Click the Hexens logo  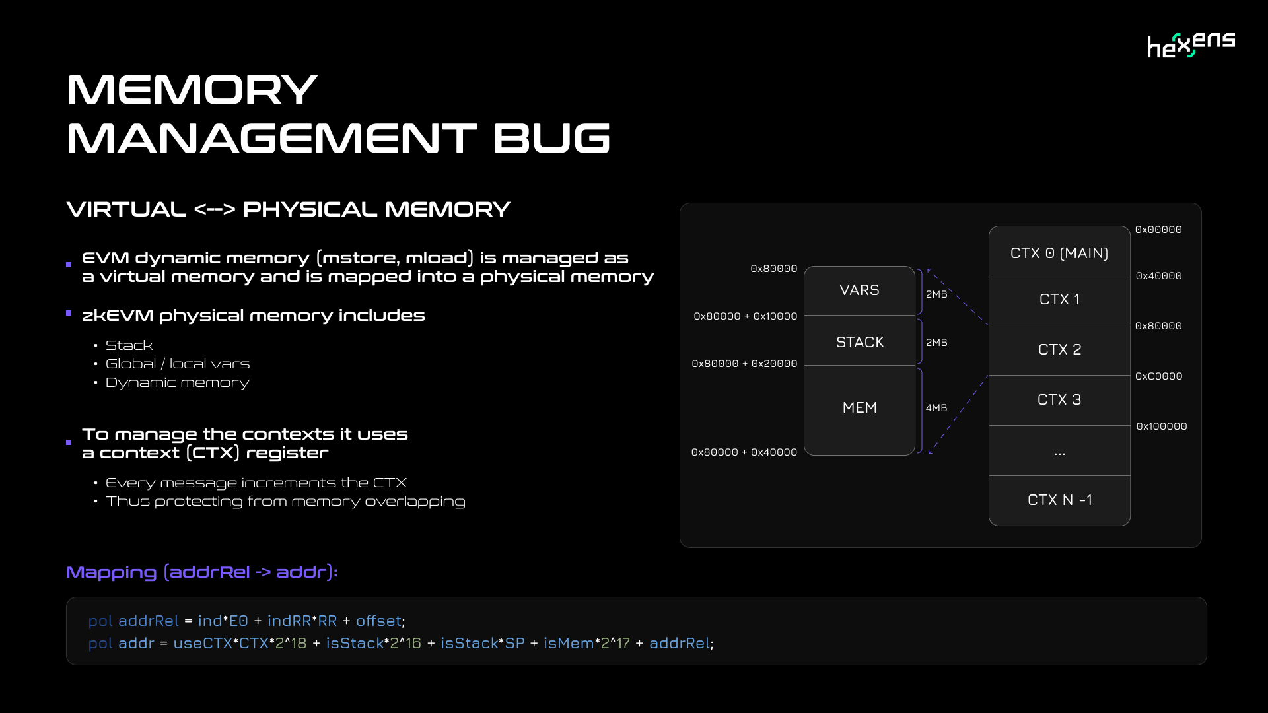tap(1191, 45)
